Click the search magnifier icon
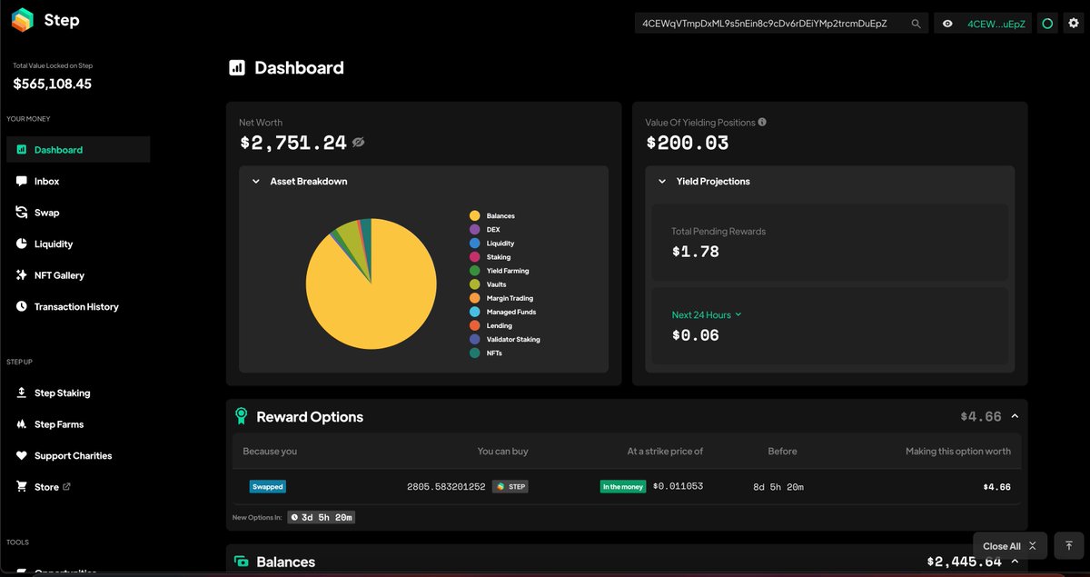This screenshot has height=577, width=1090. (x=917, y=24)
